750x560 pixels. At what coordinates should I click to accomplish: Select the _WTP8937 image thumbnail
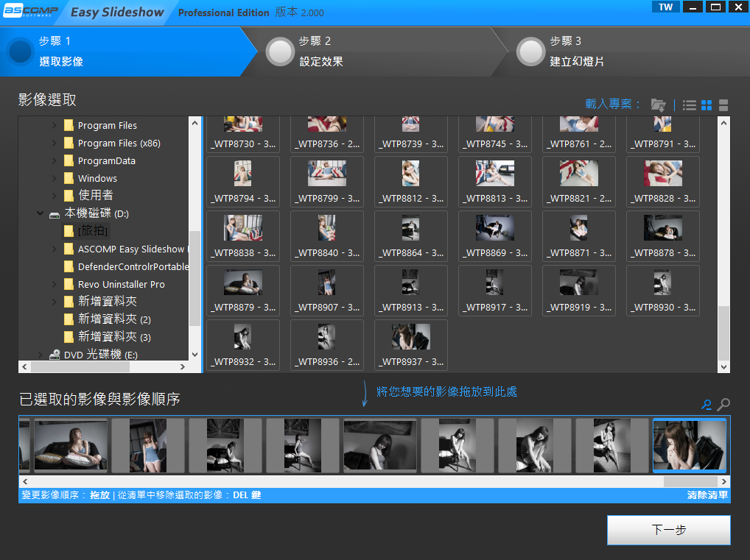[x=411, y=344]
